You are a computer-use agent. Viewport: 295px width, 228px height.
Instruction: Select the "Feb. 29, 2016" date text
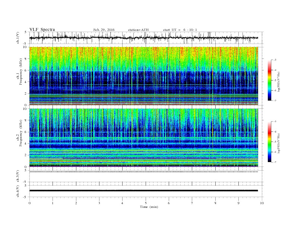click(x=104, y=30)
